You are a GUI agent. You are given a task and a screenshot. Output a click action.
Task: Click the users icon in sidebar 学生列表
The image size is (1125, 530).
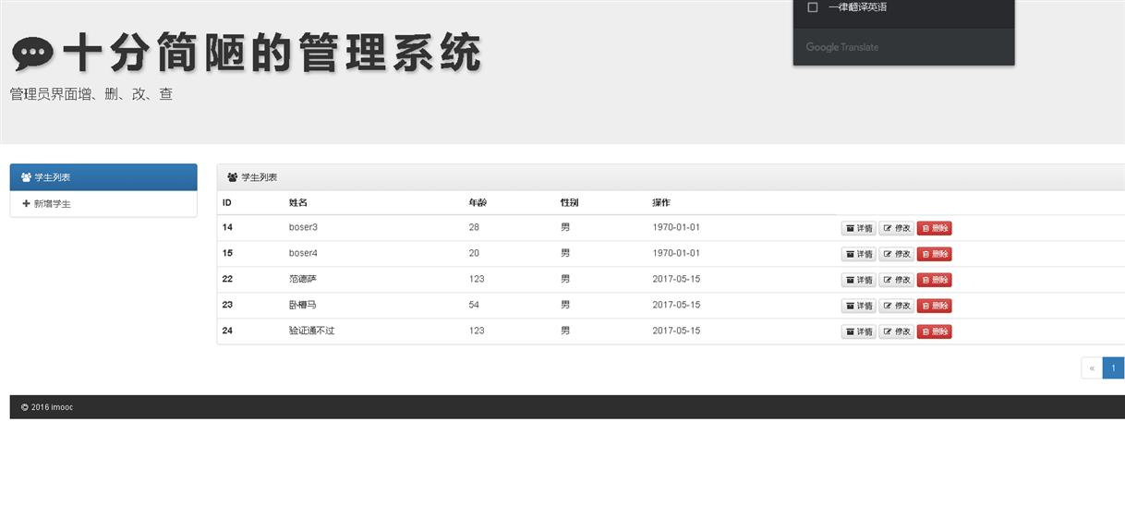[x=26, y=177]
